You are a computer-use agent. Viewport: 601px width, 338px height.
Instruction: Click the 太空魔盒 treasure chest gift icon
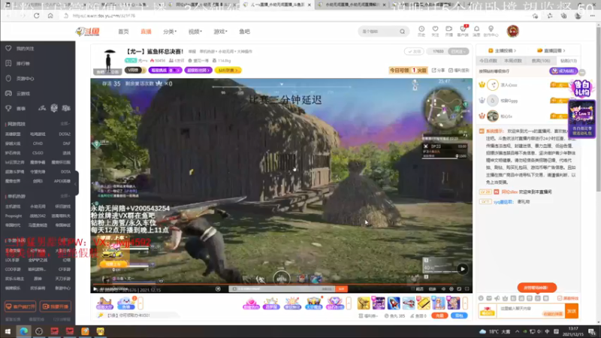click(313, 303)
